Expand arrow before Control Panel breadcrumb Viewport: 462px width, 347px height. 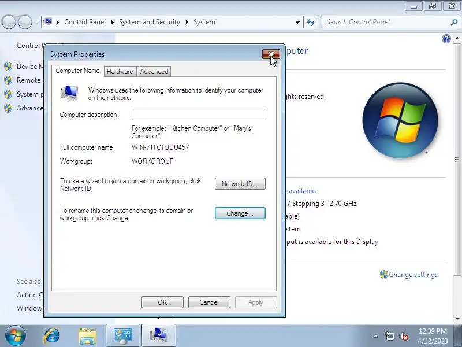pos(58,22)
